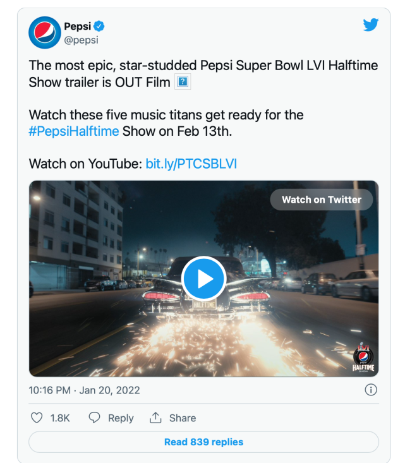The image size is (405, 463).
Task: Open the Pepsi display name link
Action: click(77, 27)
